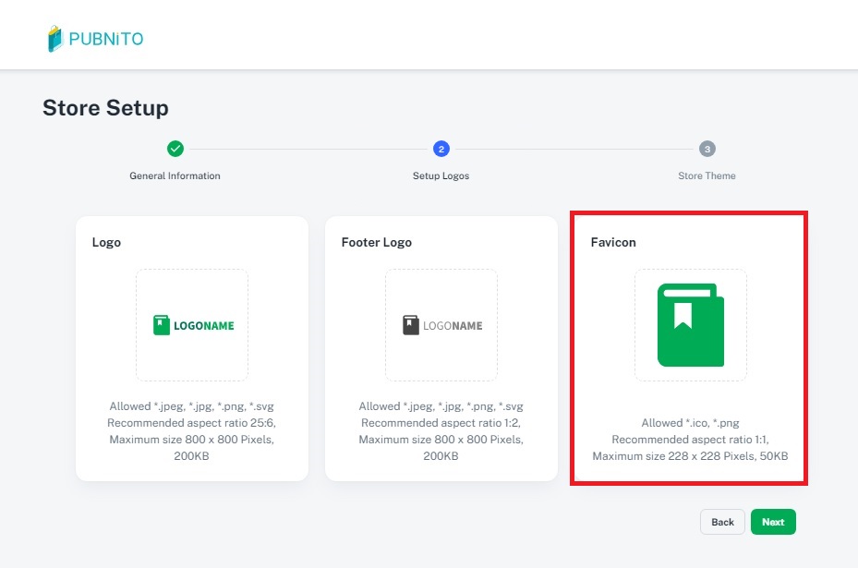Click the PUBNITO brand name text

[106, 40]
